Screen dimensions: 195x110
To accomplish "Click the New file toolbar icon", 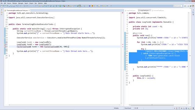I will click(x=2, y=6).
